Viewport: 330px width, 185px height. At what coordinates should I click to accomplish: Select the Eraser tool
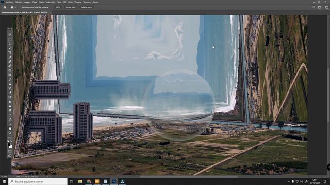[10, 92]
